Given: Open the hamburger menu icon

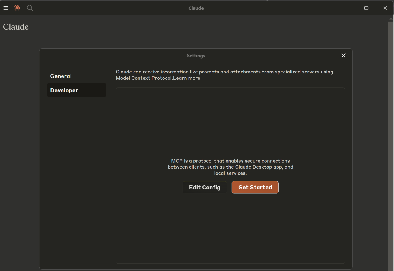Looking at the screenshot, I should pos(6,8).
